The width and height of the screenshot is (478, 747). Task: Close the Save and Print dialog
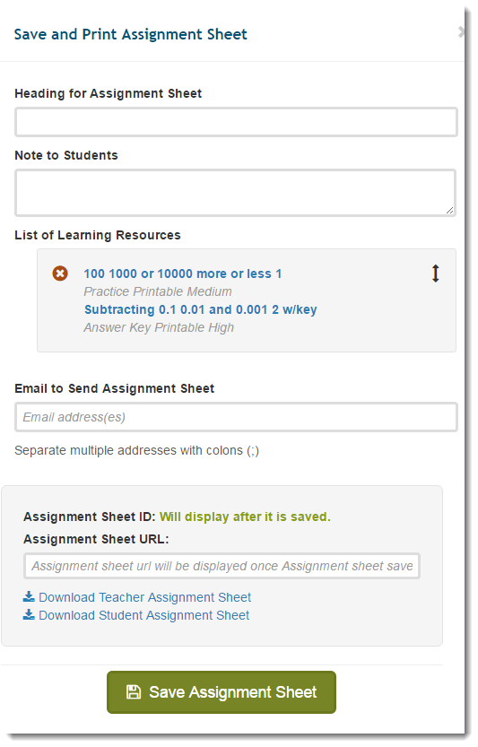(x=461, y=32)
